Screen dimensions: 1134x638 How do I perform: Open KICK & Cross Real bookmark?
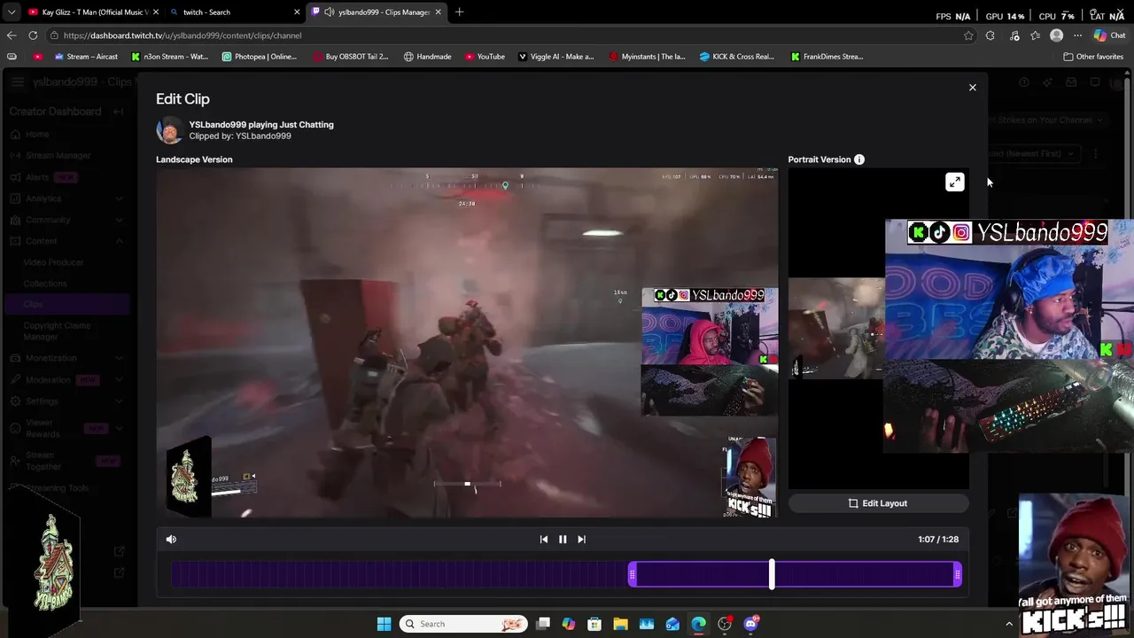(x=737, y=57)
